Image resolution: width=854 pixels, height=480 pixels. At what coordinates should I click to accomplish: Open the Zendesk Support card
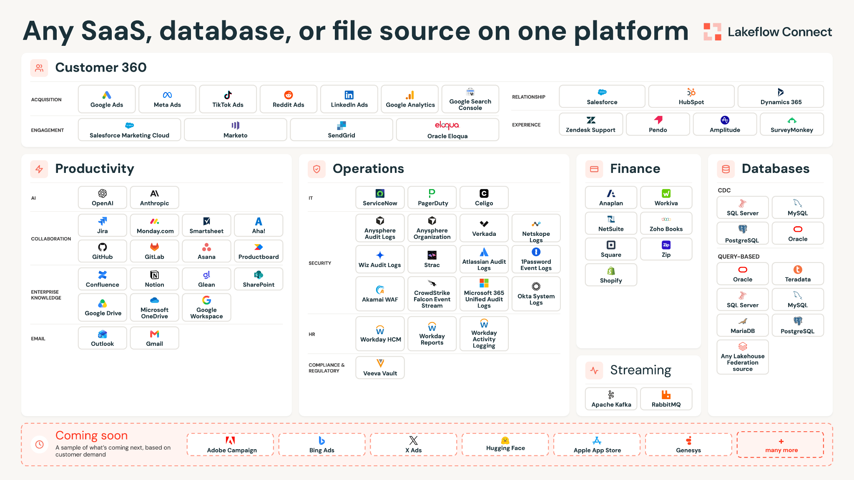point(591,124)
